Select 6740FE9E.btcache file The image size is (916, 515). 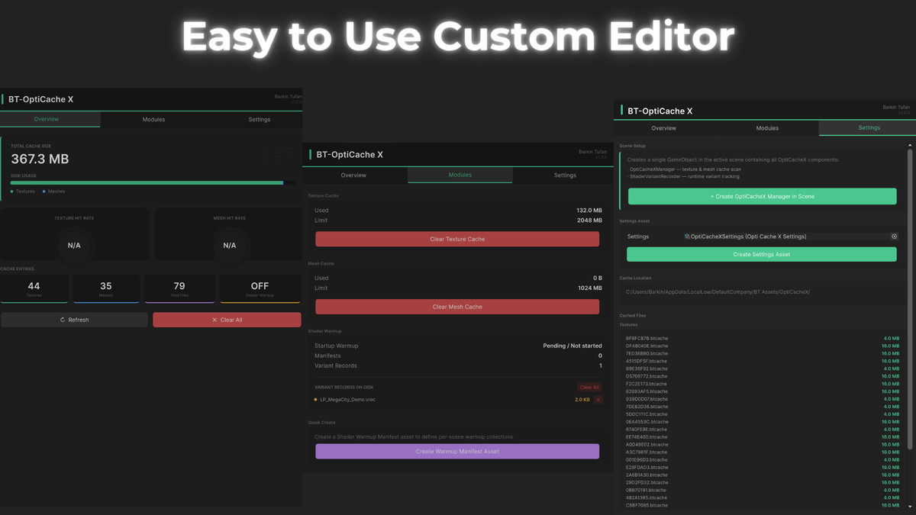(647, 430)
